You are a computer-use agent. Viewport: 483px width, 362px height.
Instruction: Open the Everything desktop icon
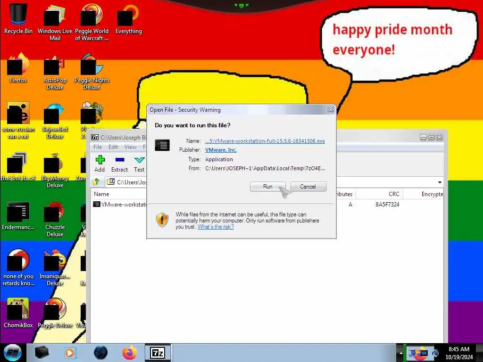tap(128, 19)
